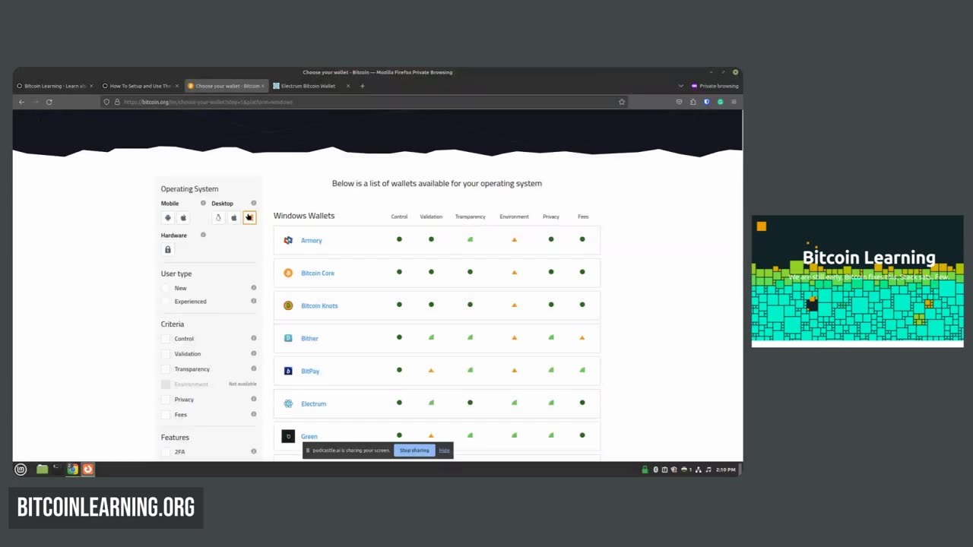The image size is (973, 547).
Task: Click the Bitcoin Core wallet logo
Action: click(x=288, y=273)
